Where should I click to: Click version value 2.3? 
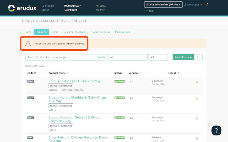132,98
